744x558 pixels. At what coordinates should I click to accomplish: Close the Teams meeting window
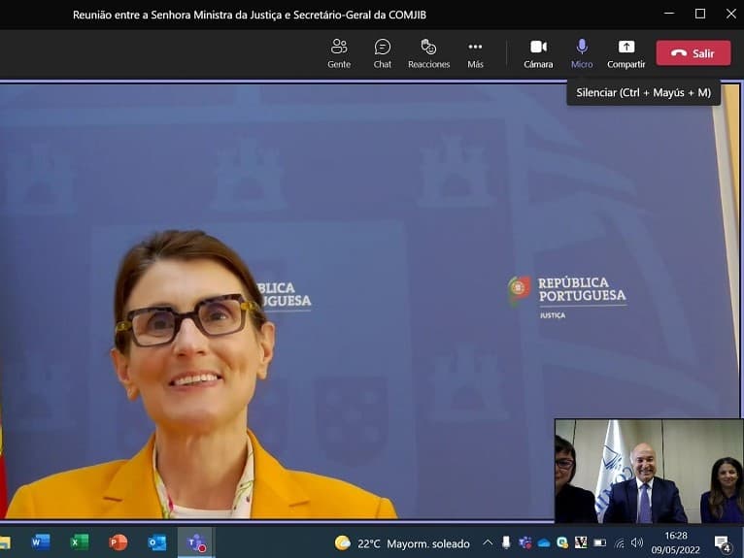pos(731,14)
